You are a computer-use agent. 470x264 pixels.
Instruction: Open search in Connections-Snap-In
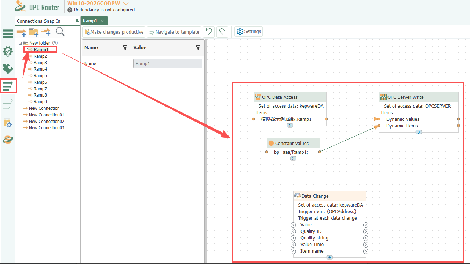[x=60, y=32]
